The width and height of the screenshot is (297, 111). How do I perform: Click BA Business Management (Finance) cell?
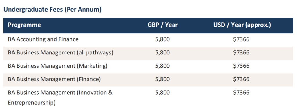54,79
